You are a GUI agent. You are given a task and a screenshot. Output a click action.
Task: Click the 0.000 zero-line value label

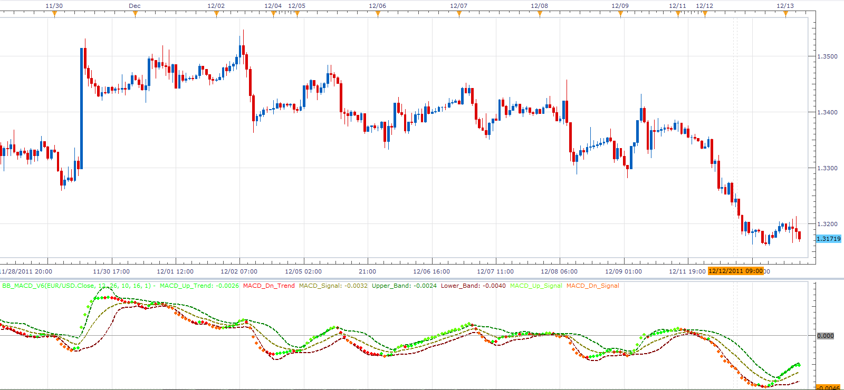click(x=826, y=336)
